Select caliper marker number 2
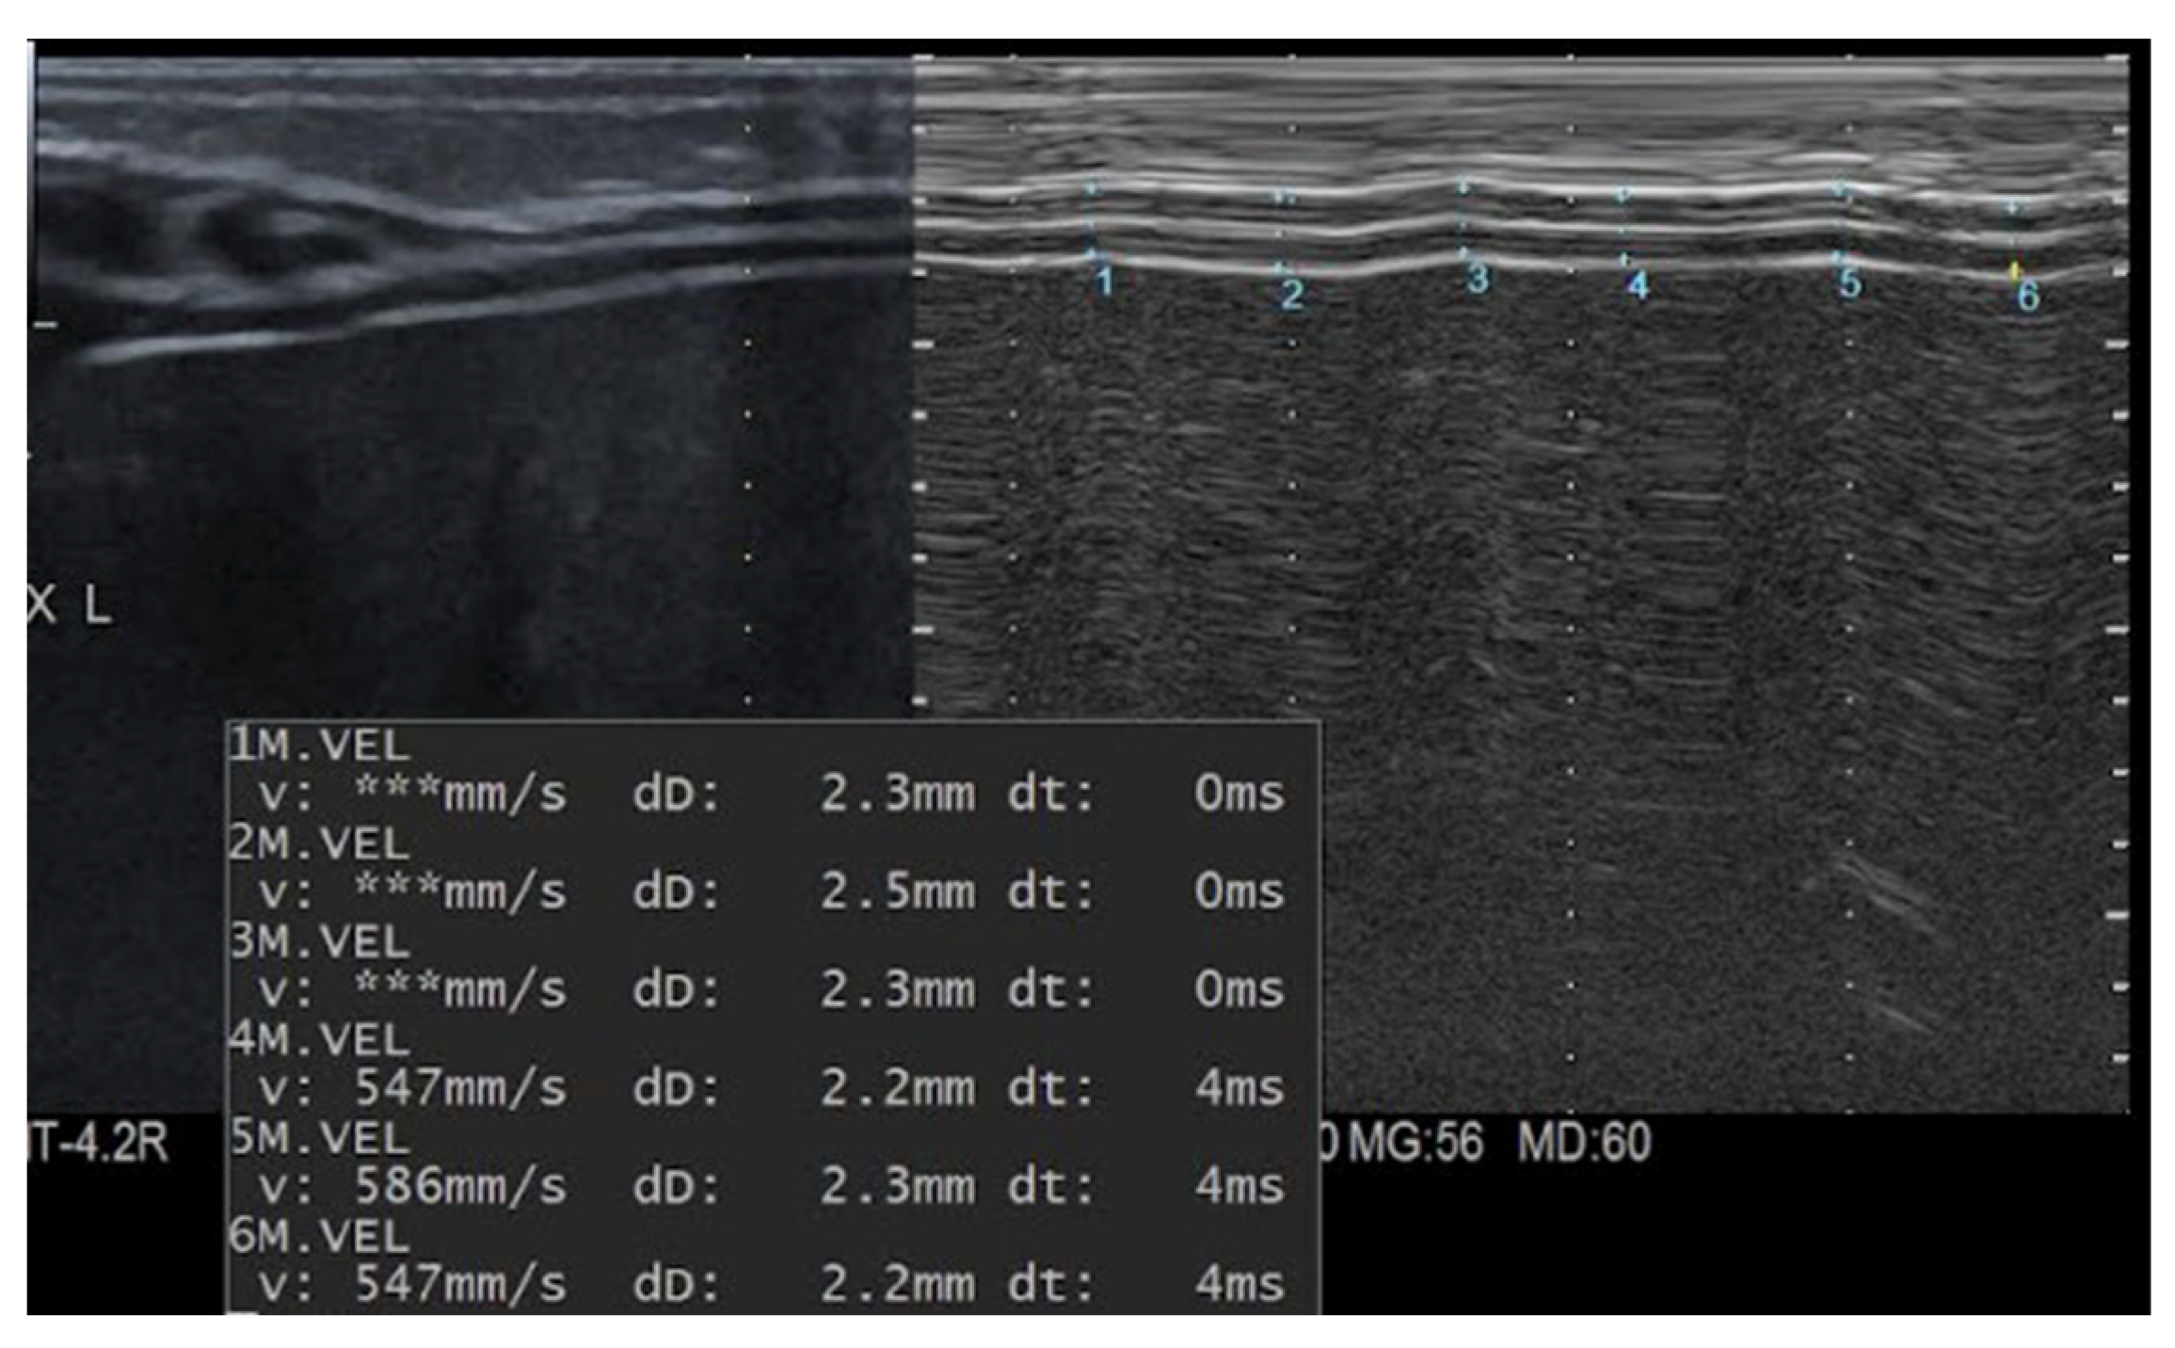 [1290, 294]
